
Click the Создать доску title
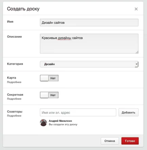tap(23, 9)
